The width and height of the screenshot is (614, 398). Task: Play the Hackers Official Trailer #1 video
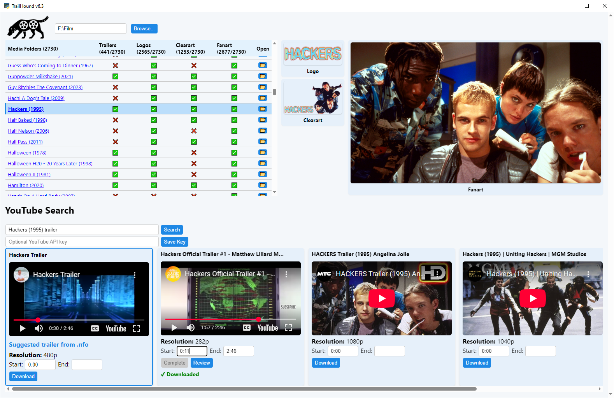point(174,328)
